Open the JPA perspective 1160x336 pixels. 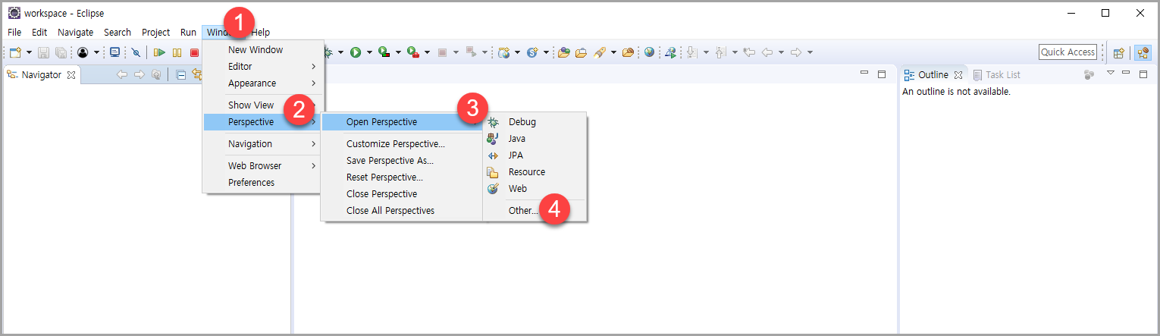[x=535, y=155]
